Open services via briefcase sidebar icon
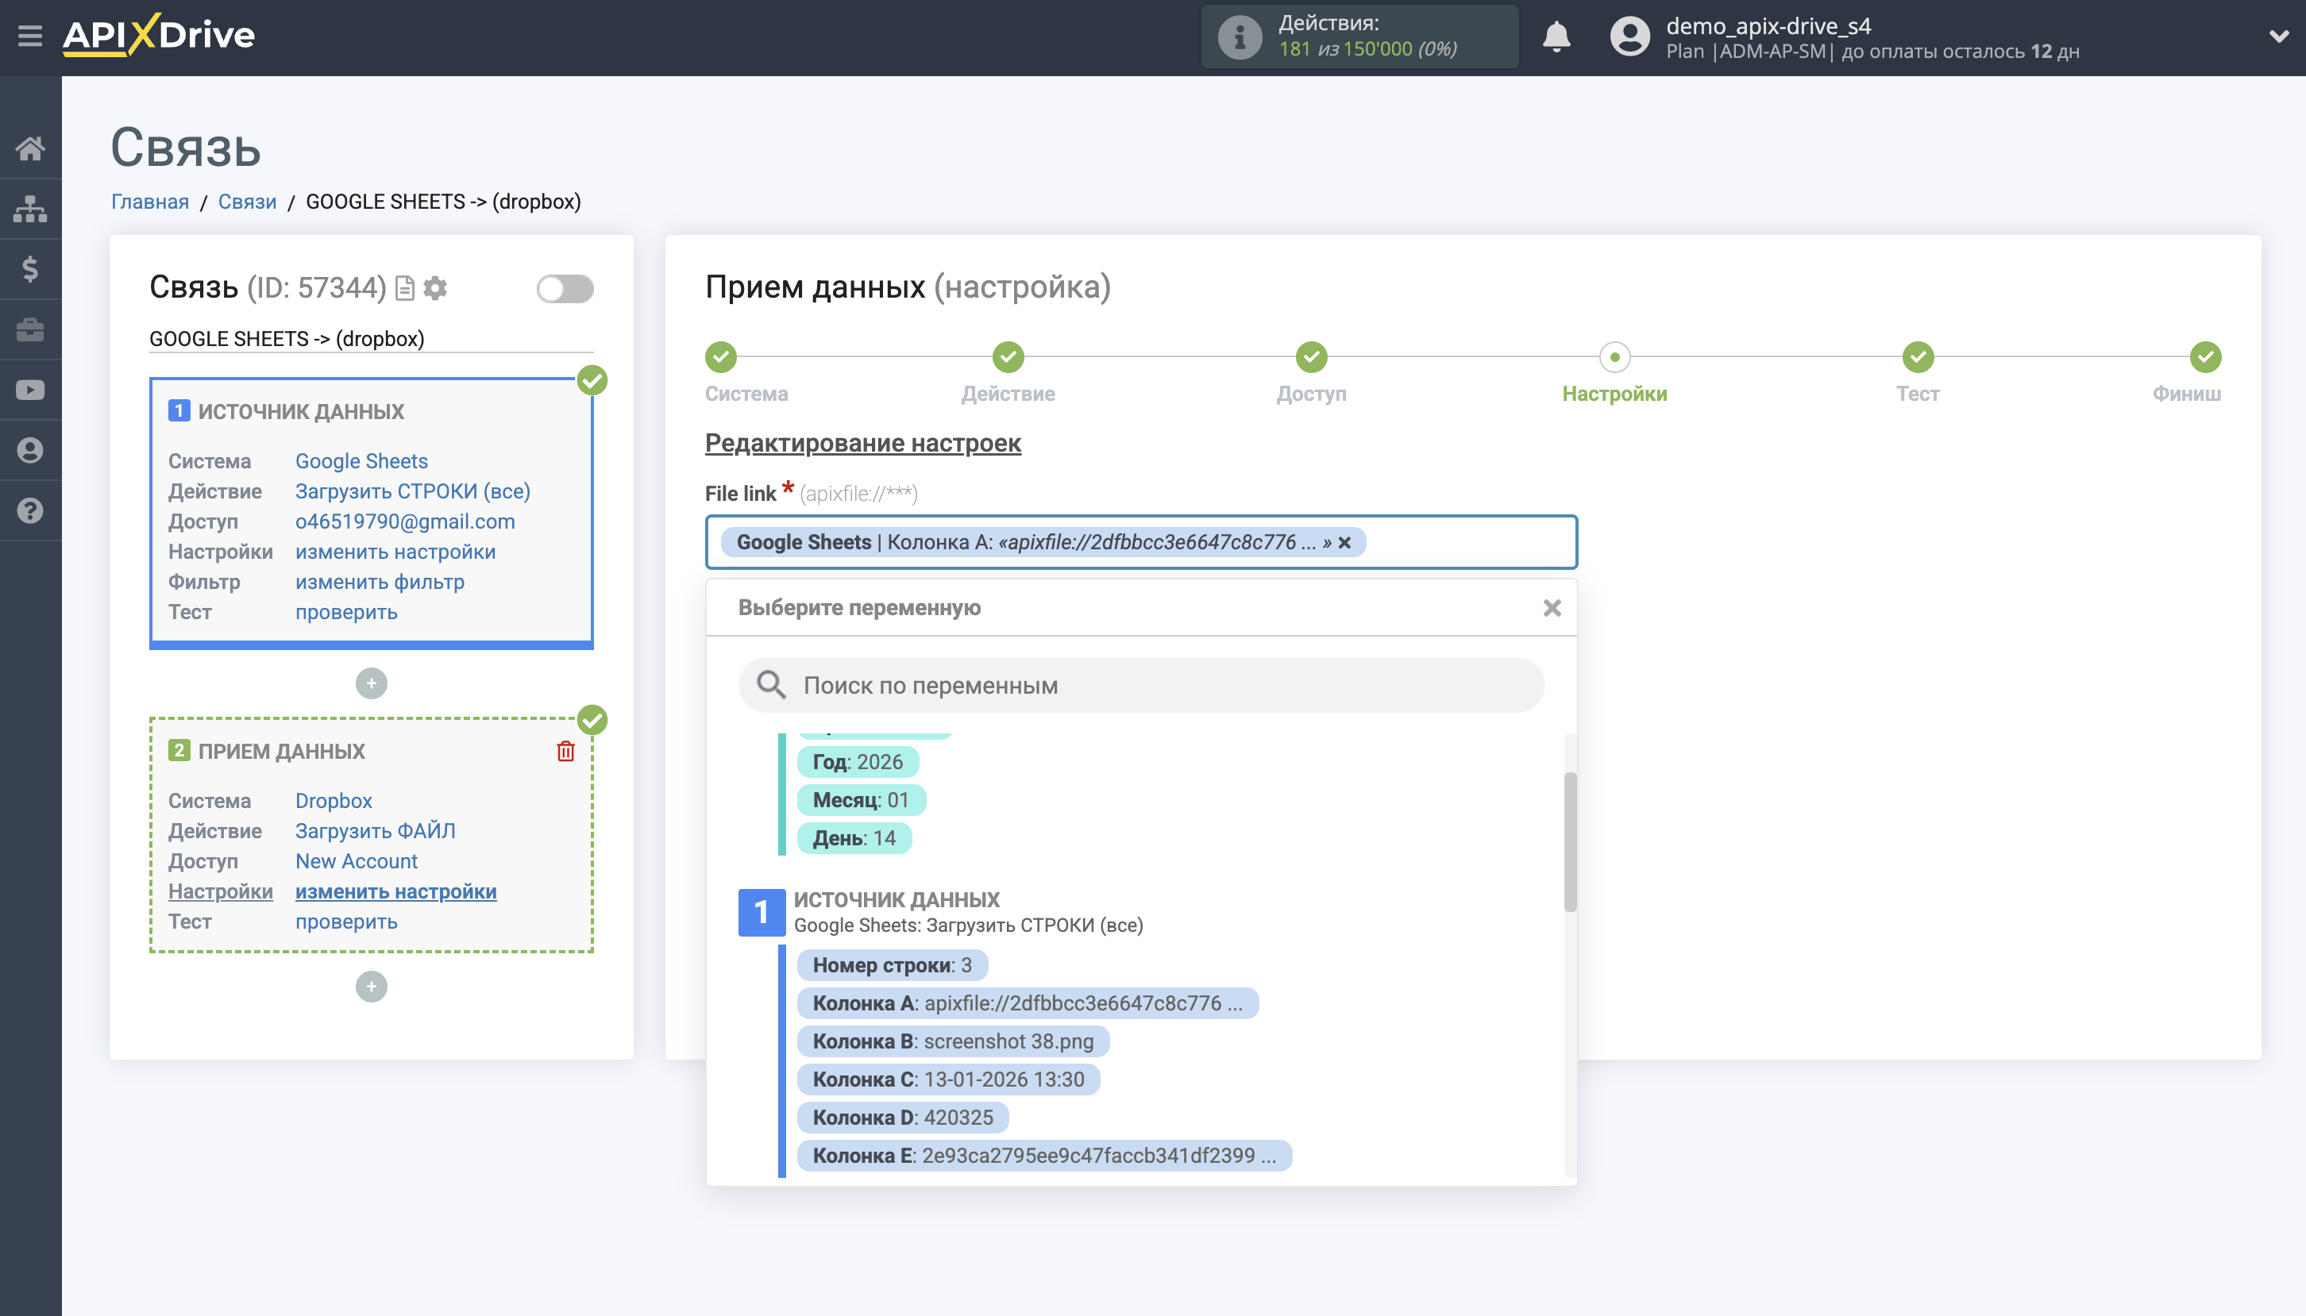Viewport: 2306px width, 1316px height. (x=30, y=329)
